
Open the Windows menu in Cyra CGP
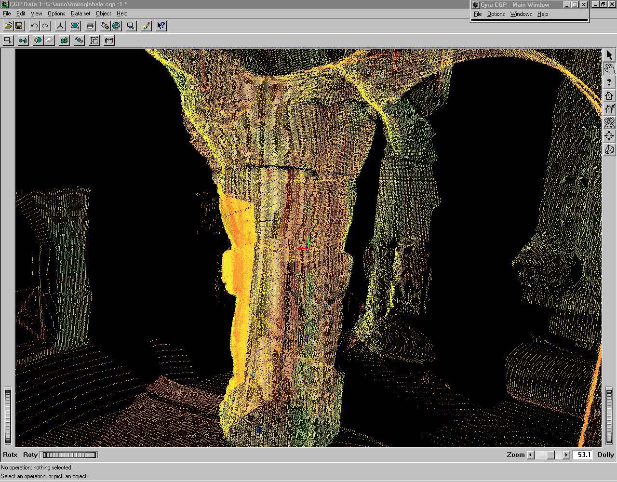(521, 14)
